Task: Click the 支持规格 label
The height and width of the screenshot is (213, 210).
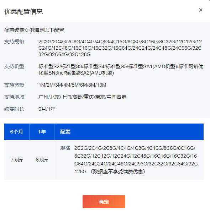Action: [14, 42]
